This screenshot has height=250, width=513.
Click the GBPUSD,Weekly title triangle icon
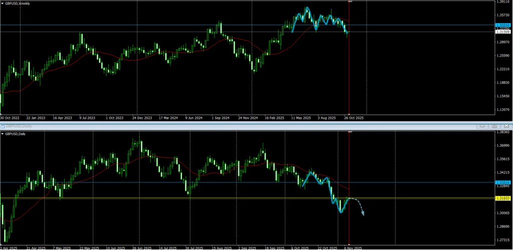tap(3, 4)
